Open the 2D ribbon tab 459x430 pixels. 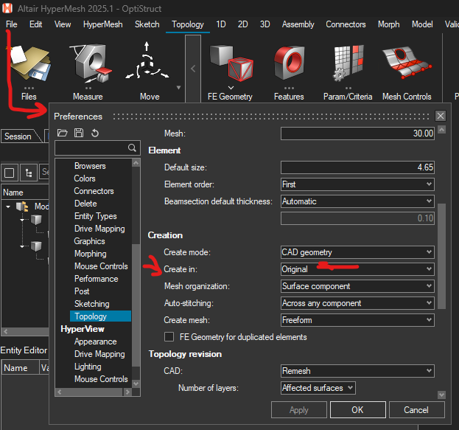[242, 24]
